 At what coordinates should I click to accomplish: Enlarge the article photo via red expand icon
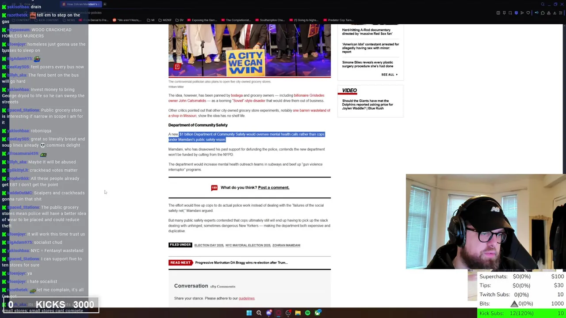(177, 67)
